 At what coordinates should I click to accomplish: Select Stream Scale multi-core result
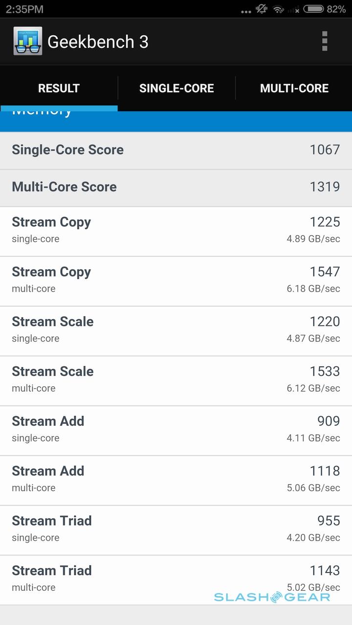[x=176, y=379]
